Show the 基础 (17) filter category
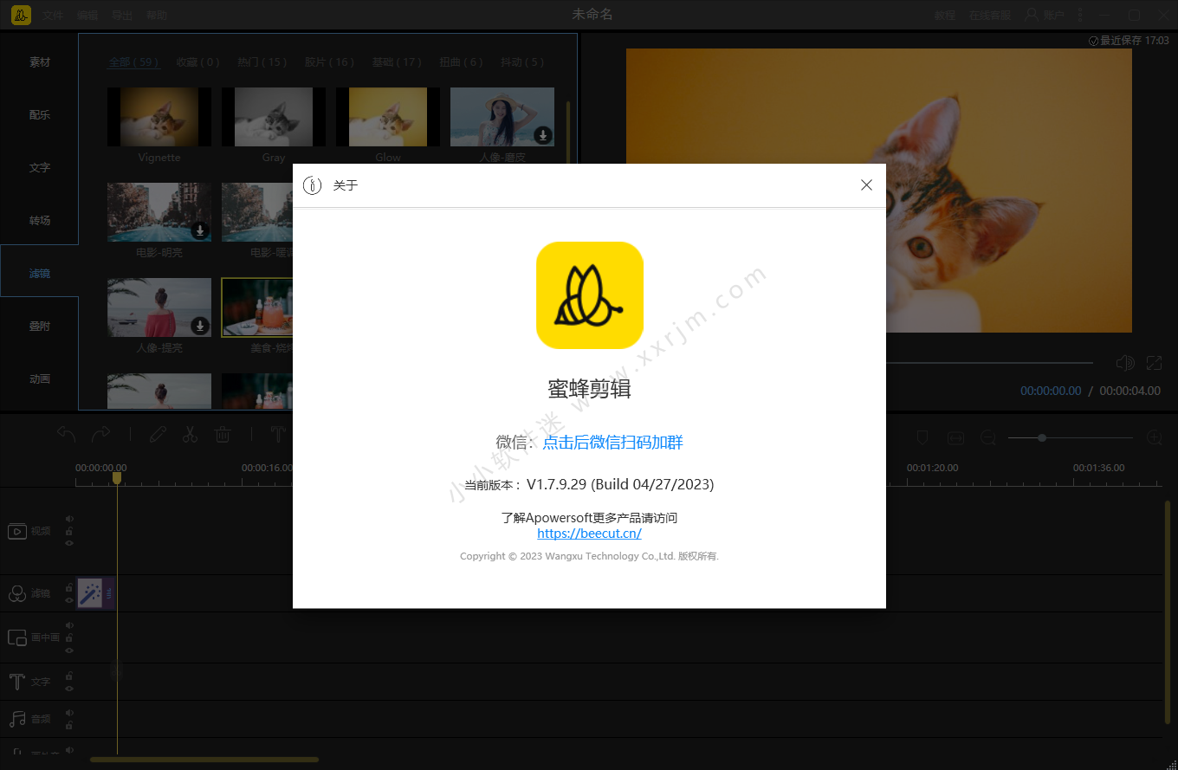 pyautogui.click(x=397, y=62)
